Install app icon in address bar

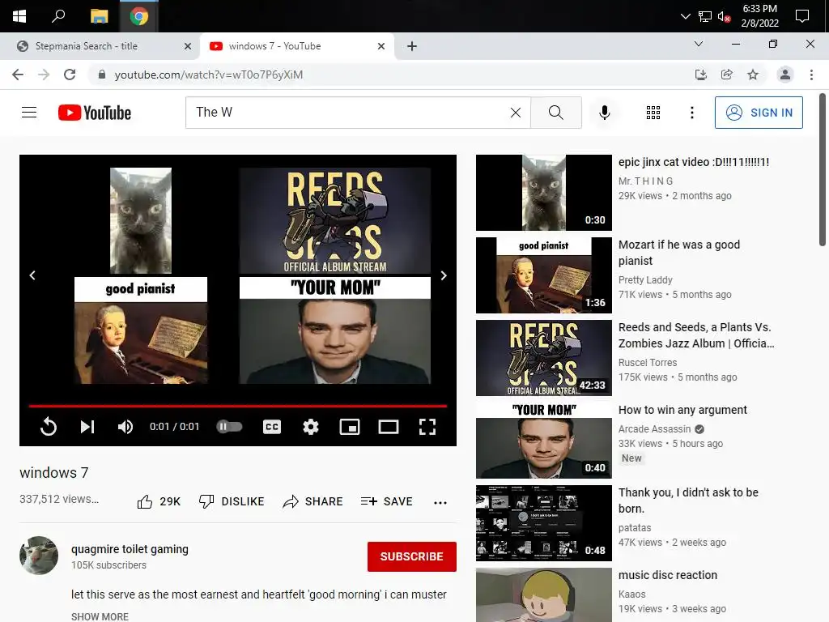point(700,75)
